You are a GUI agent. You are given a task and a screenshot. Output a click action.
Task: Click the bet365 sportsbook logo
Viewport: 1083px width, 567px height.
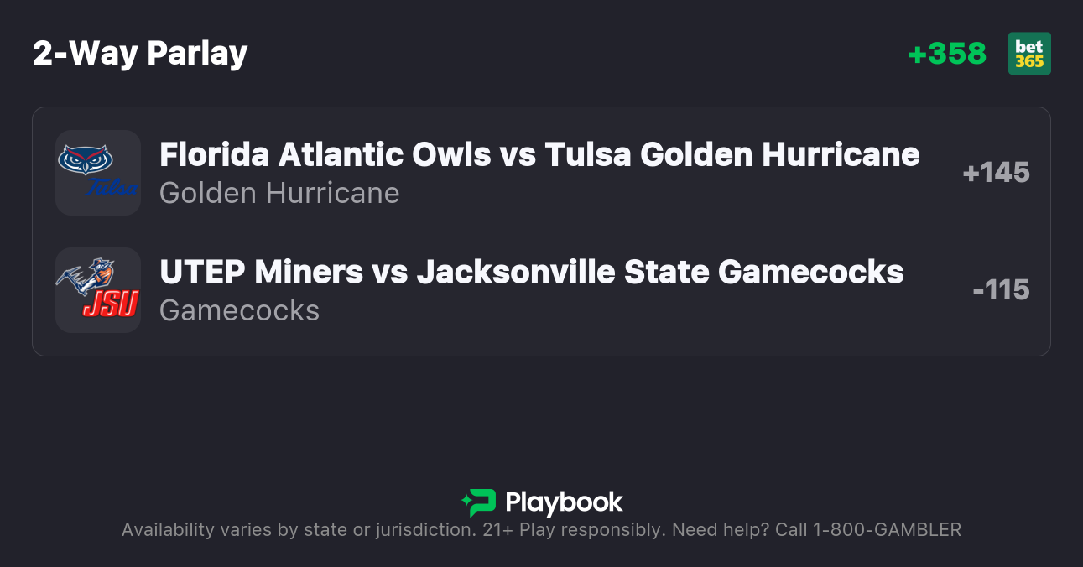click(1029, 54)
